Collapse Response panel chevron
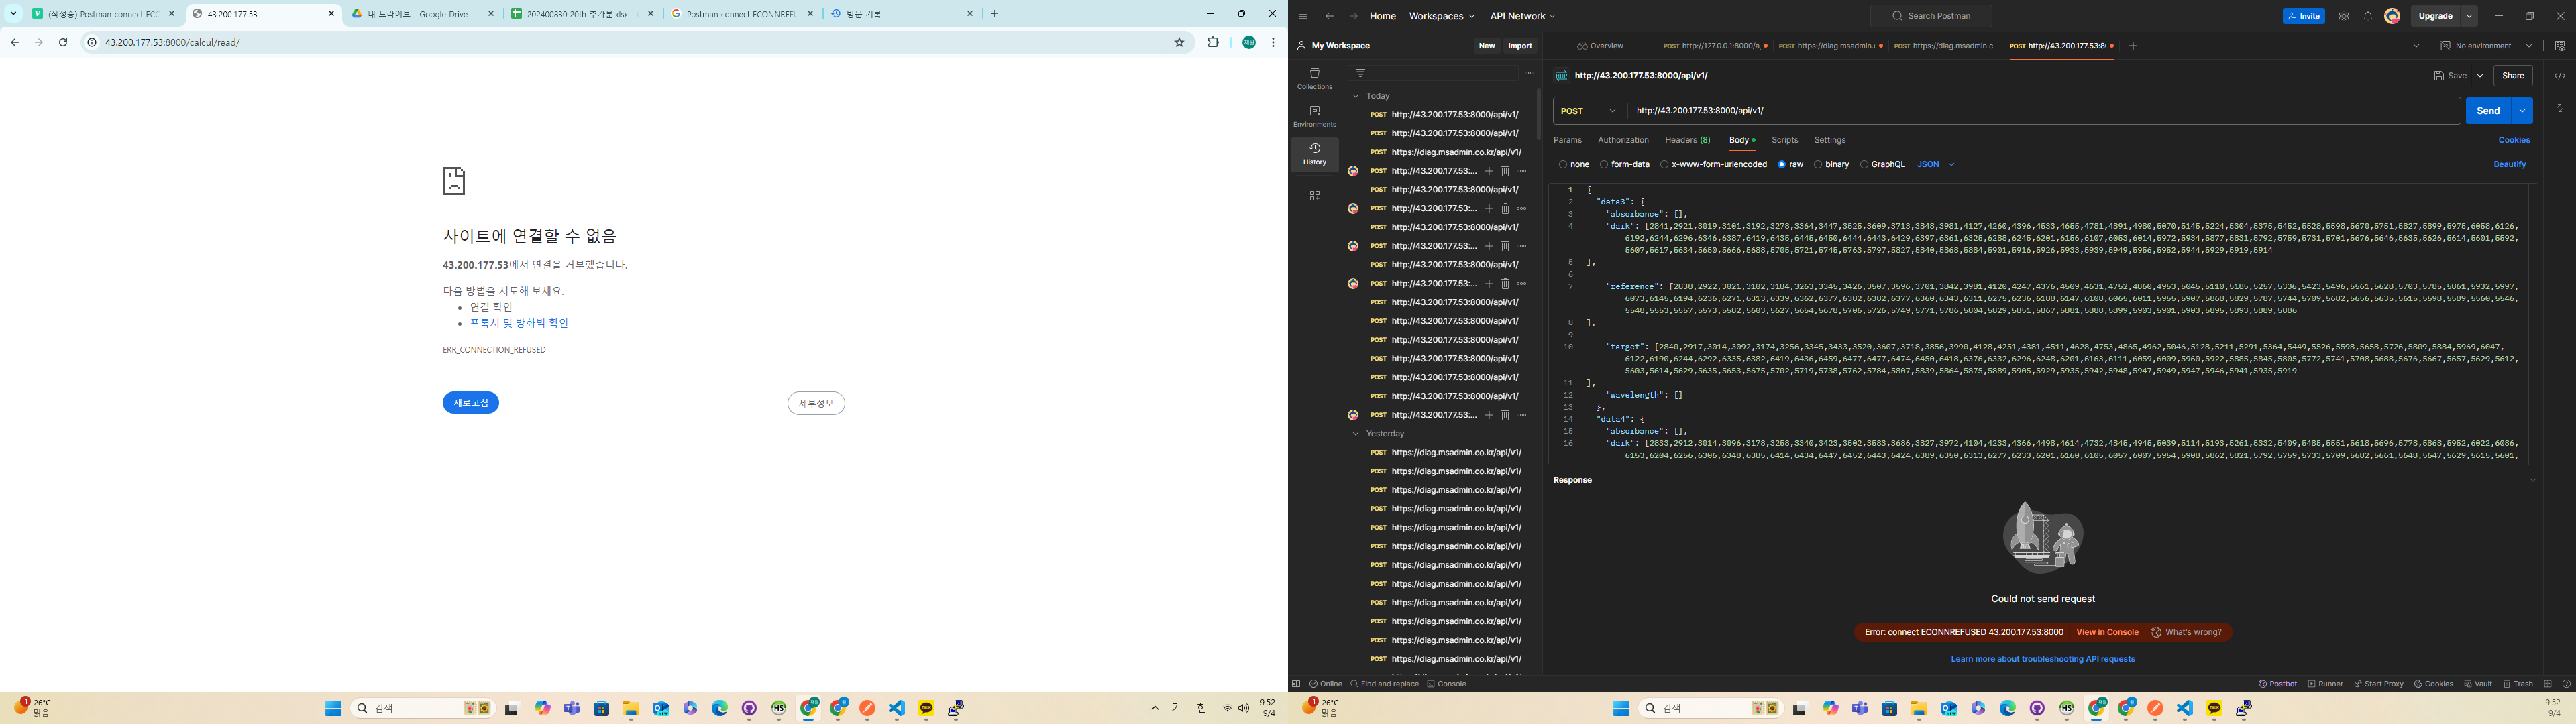The height and width of the screenshot is (724, 2576). 2533,480
